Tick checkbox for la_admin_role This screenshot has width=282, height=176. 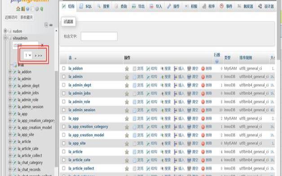pyautogui.click(x=64, y=101)
